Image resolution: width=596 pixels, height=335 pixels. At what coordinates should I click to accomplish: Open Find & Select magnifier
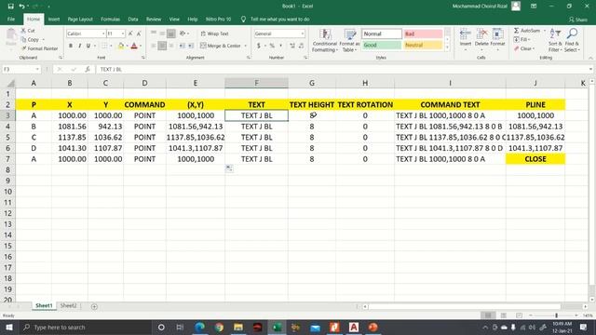tap(572, 41)
